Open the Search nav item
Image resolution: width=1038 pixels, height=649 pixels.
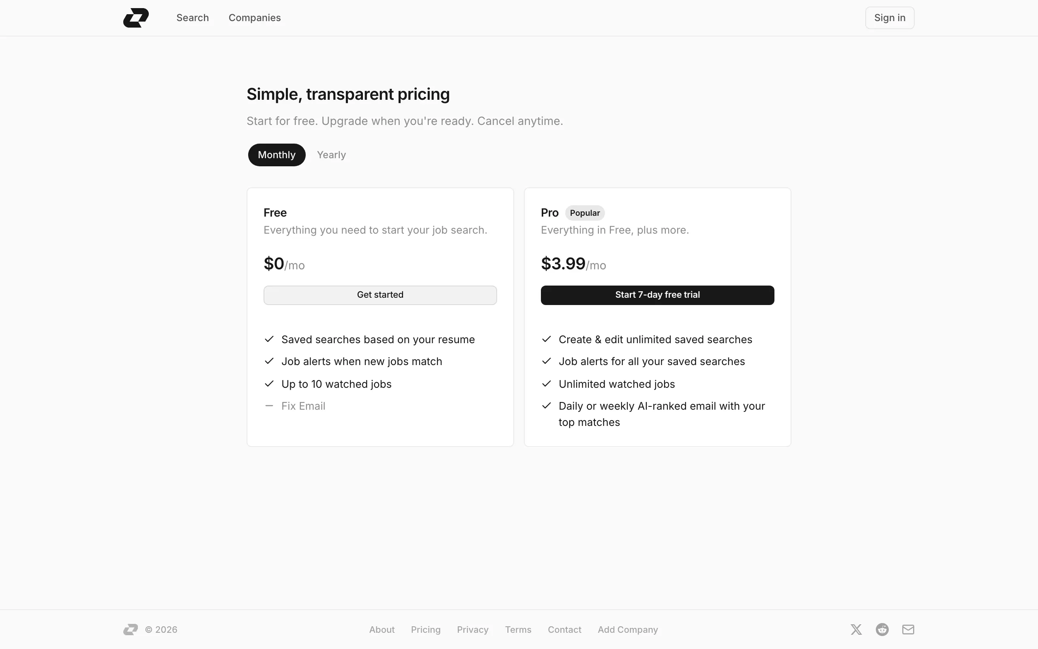pyautogui.click(x=193, y=17)
